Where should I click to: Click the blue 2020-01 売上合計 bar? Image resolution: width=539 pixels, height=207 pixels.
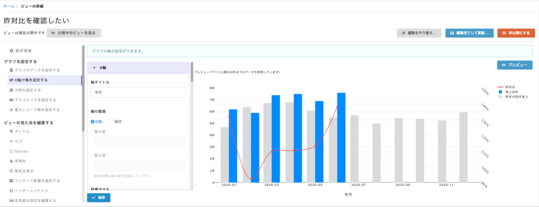coord(233,146)
